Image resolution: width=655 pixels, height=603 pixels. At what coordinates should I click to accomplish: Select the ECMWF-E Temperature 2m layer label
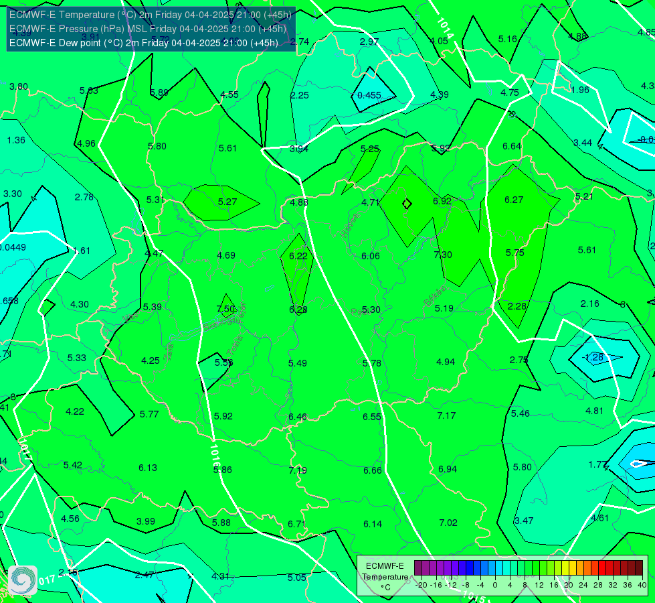151,15
